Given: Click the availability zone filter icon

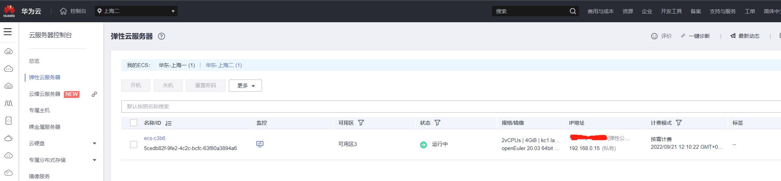Looking at the screenshot, I should [x=361, y=123].
